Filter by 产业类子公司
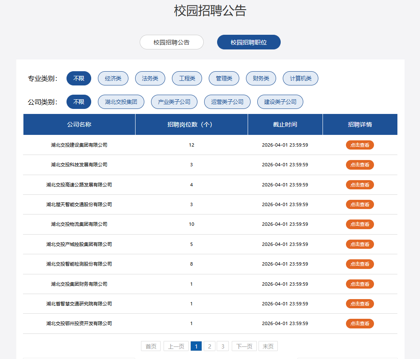This screenshot has height=359, width=420. pos(174,102)
